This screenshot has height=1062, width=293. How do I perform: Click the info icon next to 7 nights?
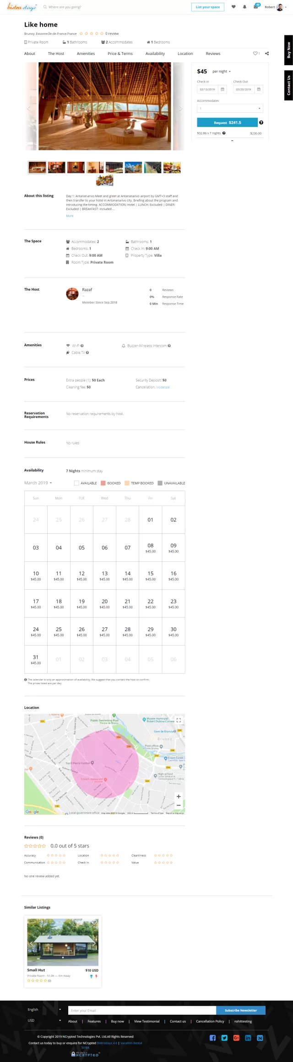click(x=224, y=133)
